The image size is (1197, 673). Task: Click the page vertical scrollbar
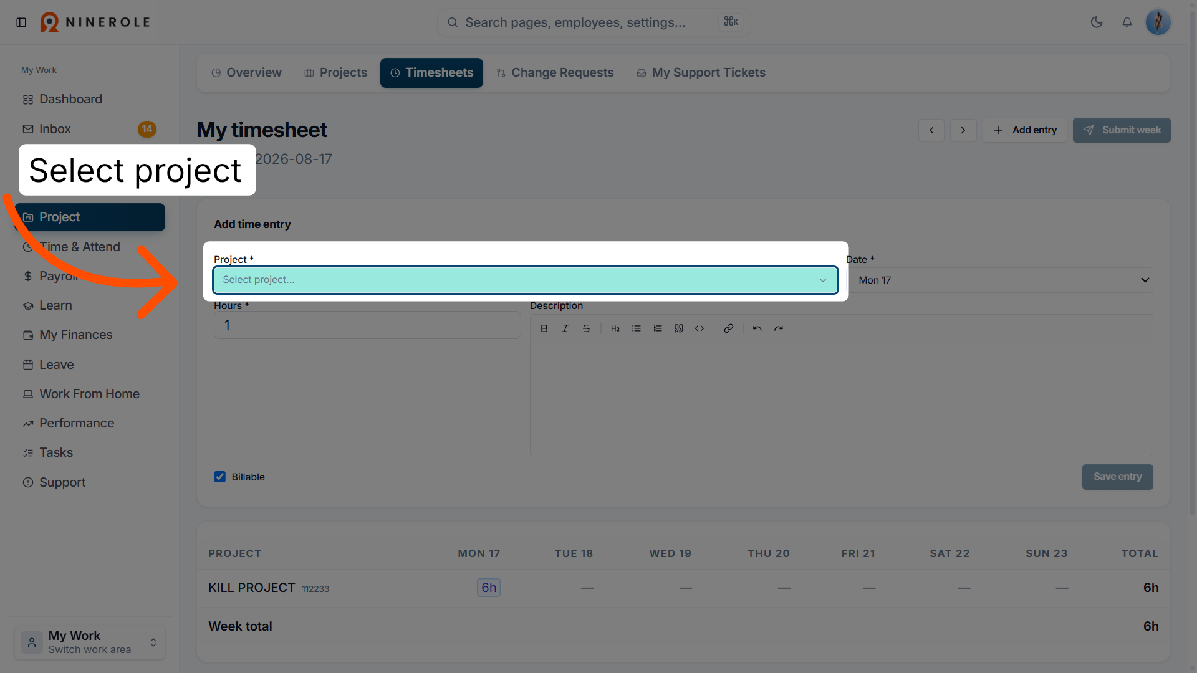coord(1192,262)
